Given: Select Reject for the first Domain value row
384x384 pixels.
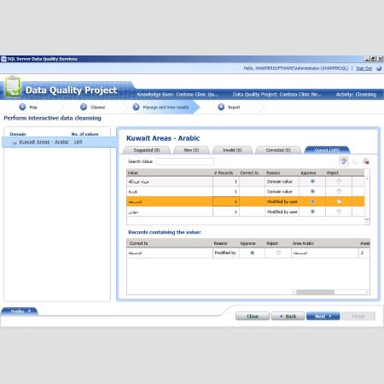Looking at the screenshot, I should [339, 181].
